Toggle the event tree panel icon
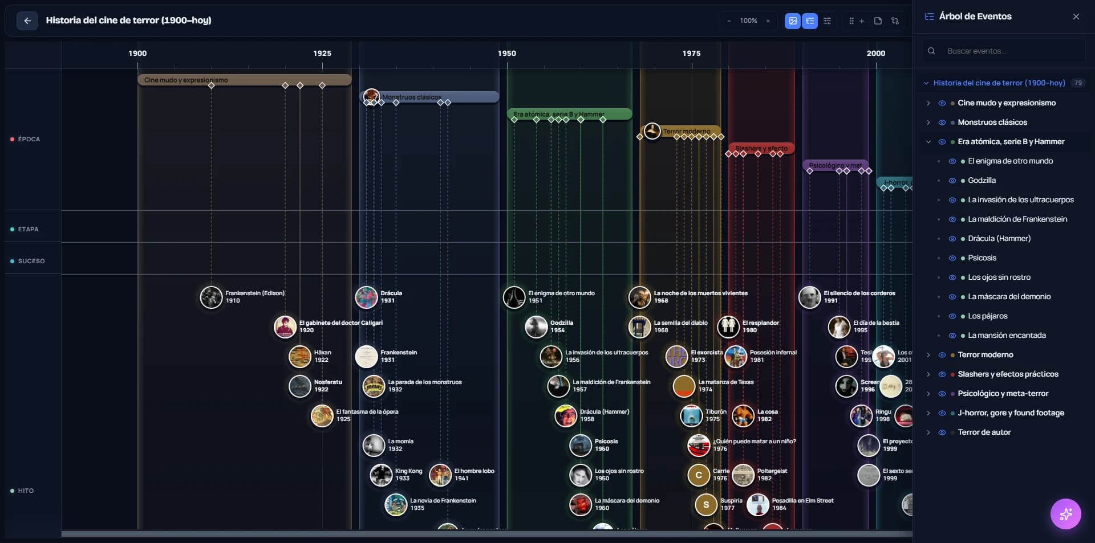Viewport: 1095px width, 543px height. click(810, 21)
